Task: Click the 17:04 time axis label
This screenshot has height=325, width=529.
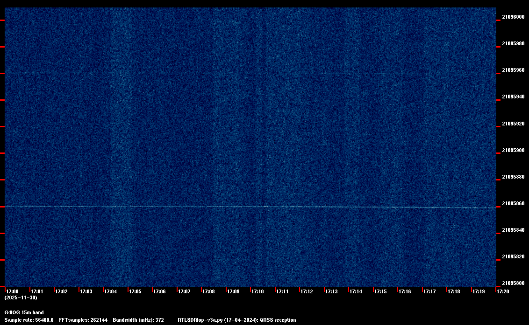Action: (111, 291)
